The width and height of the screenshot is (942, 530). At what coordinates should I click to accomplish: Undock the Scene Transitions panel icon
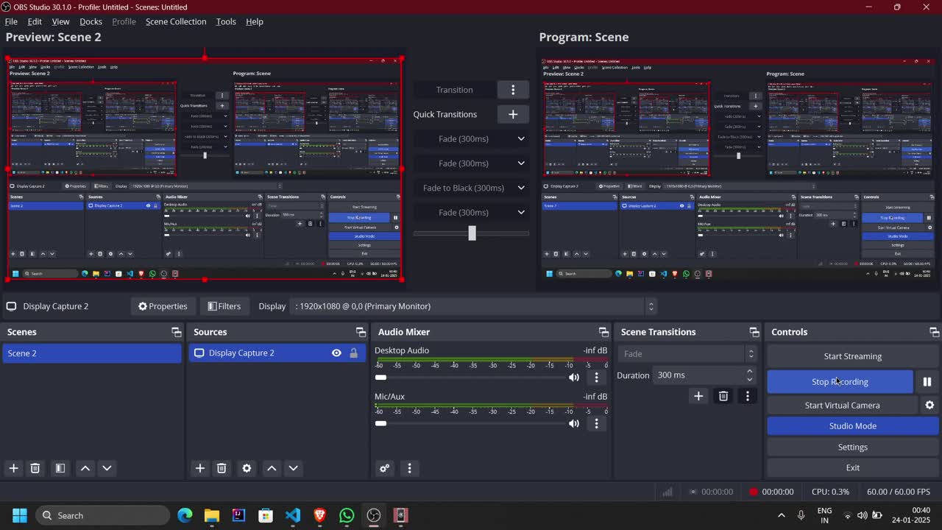[x=754, y=332]
